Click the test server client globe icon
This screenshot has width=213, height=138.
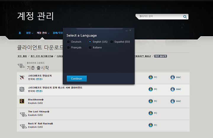pos(22,89)
